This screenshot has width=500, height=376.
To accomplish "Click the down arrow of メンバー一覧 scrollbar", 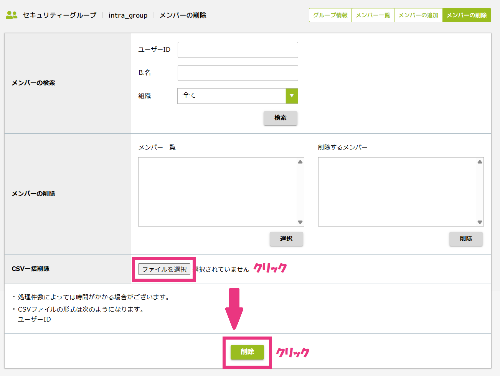I will [x=300, y=222].
